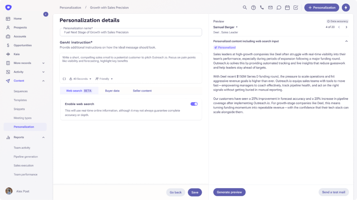Image resolution: width=357 pixels, height=200 pixels.
Task: Open the calendar icon in top bar
Action: (287, 7)
